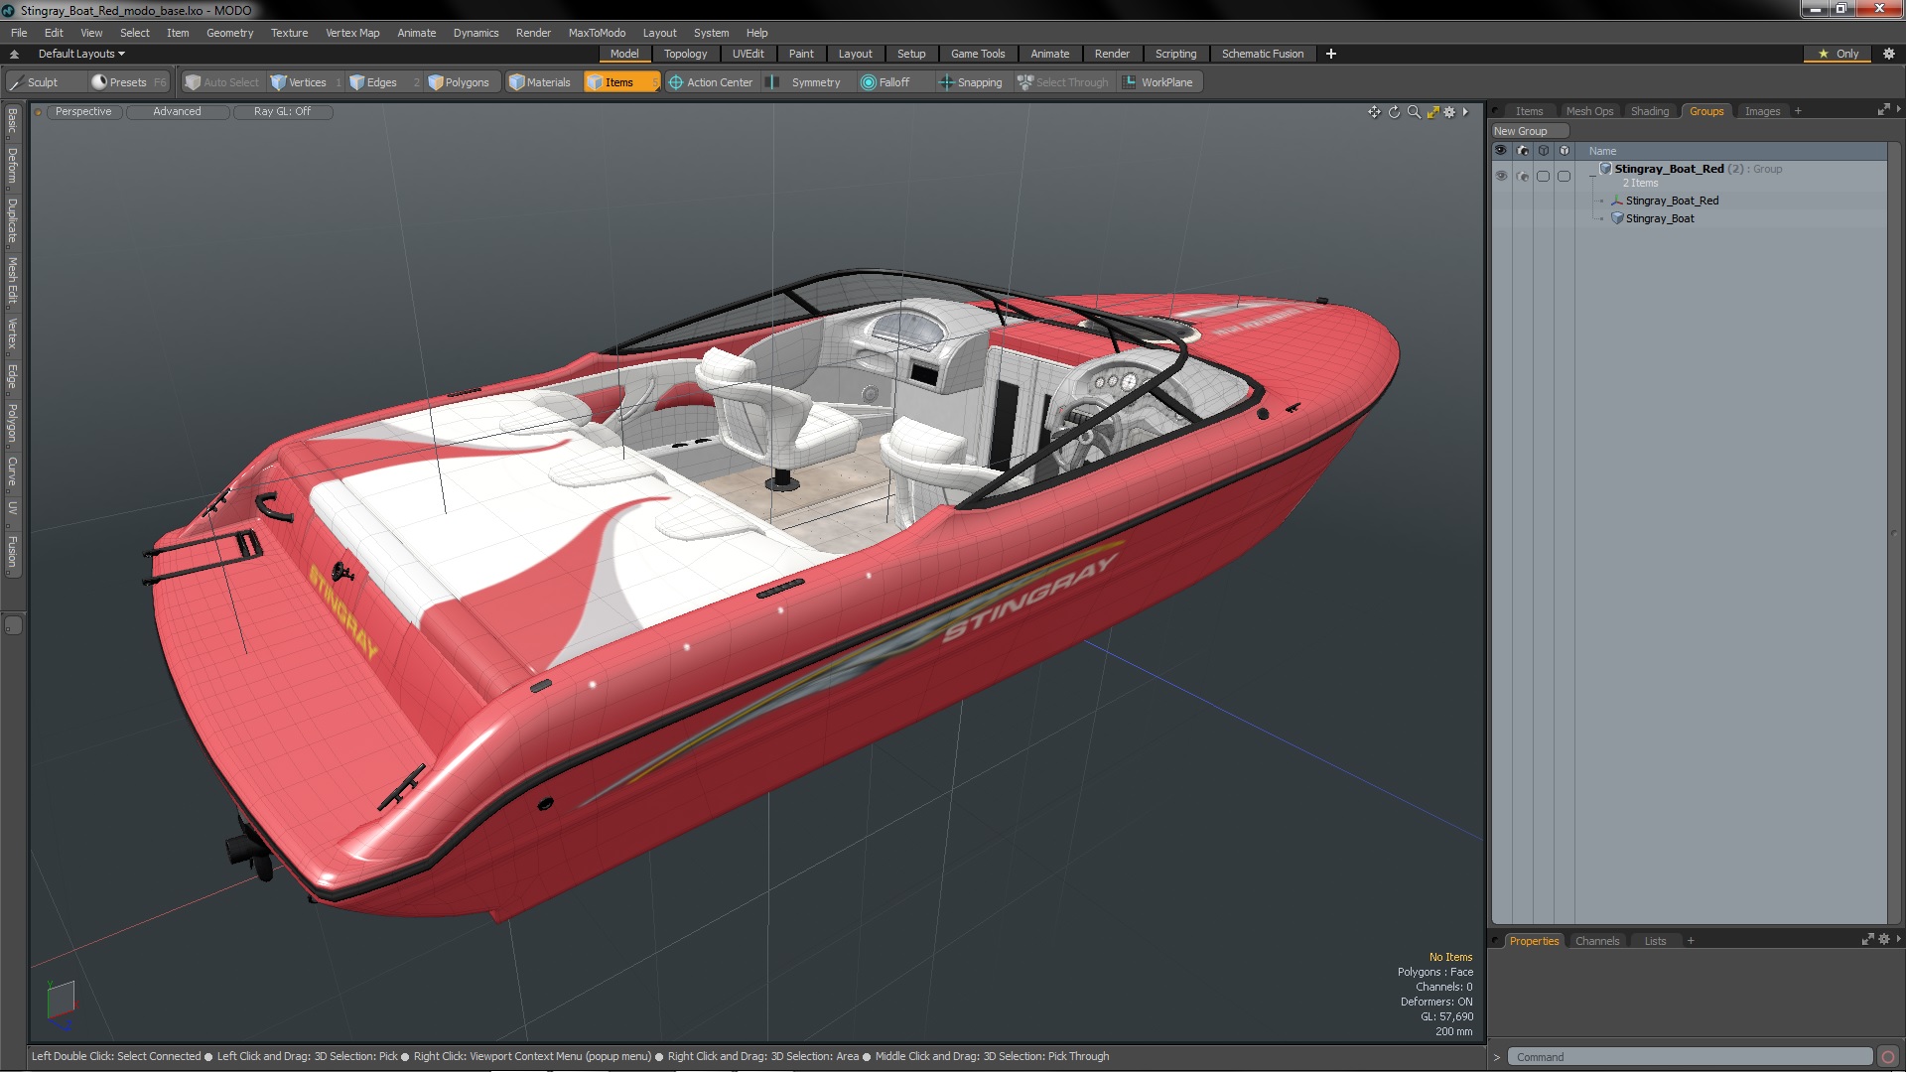Open the Default Layouts dropdown
Screen dimensions: 1906x1072
(x=81, y=54)
